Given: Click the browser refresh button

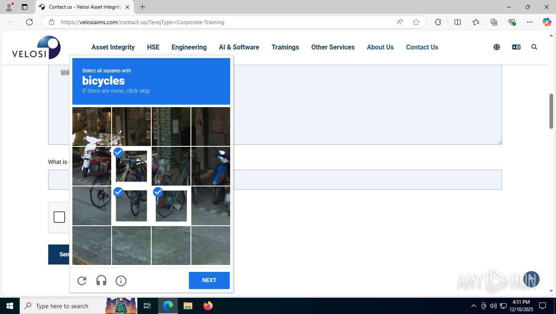Looking at the screenshot, I should point(29,22).
